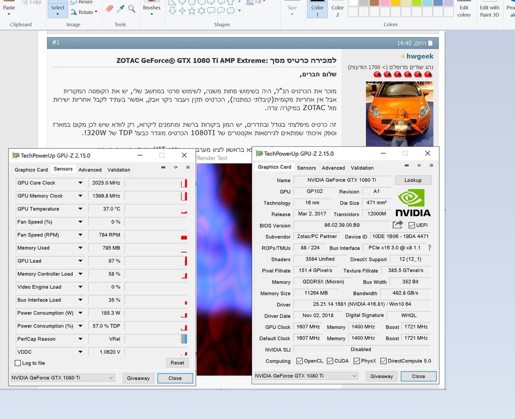Click screenshot camera icon in Sensors window
Image resolution: width=515 pixels, height=419 pixels.
tap(163, 167)
